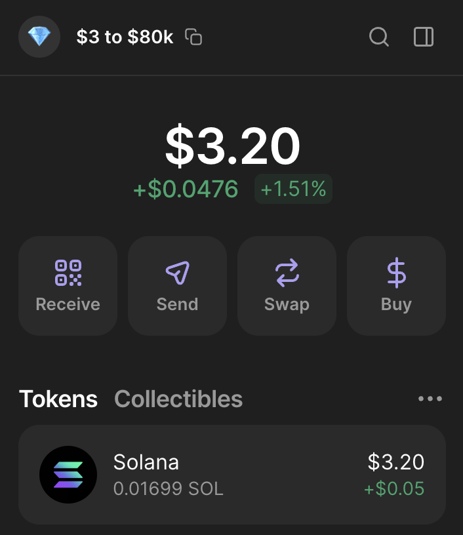Open the three-dot tokens menu
463x535 pixels.
tap(430, 399)
